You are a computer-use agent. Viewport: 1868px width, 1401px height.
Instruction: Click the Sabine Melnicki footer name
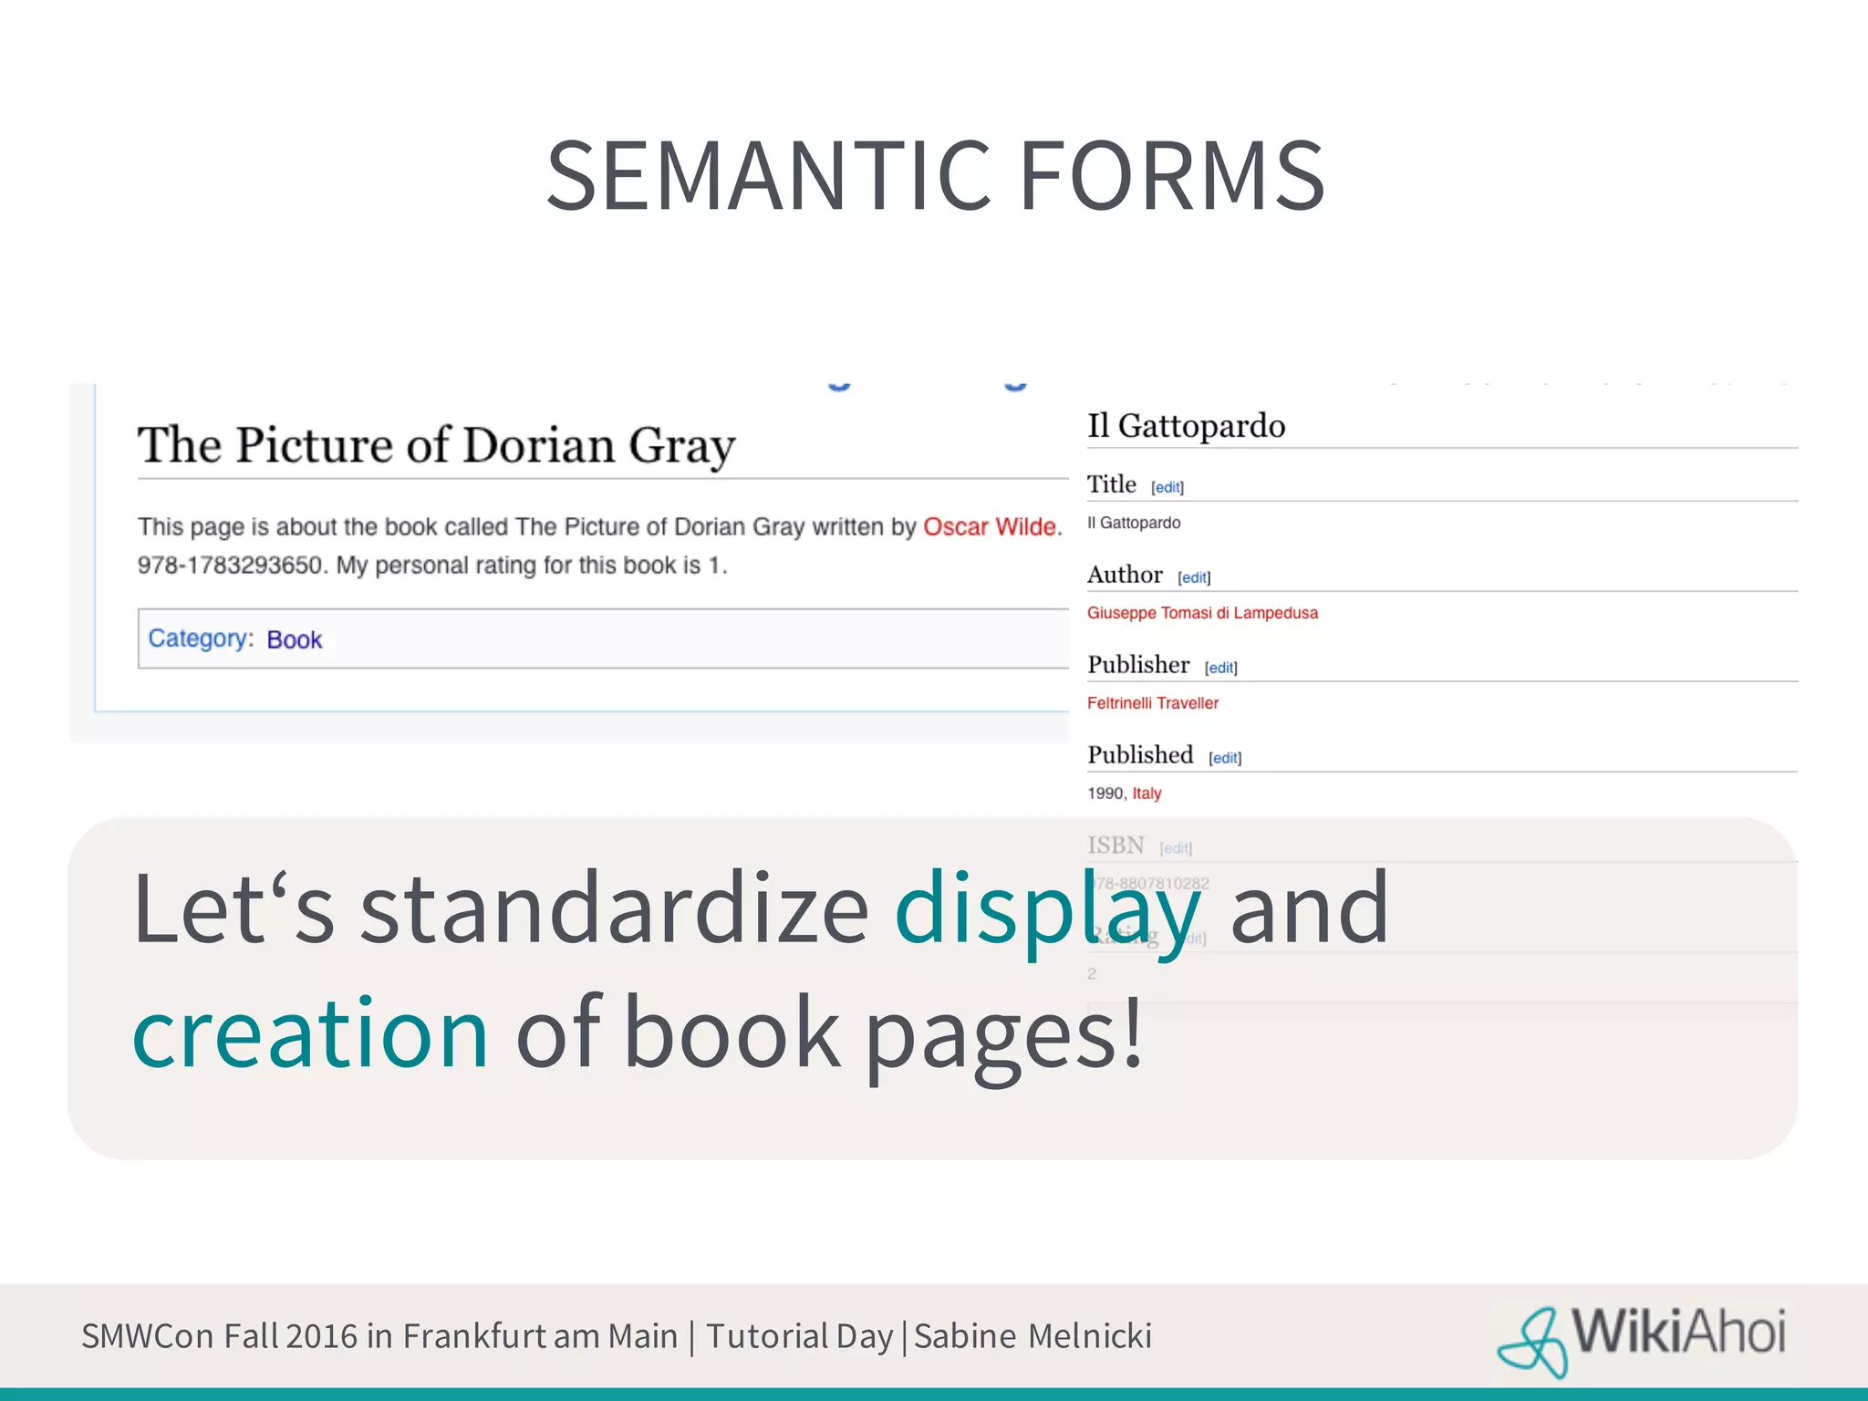click(x=1033, y=1336)
